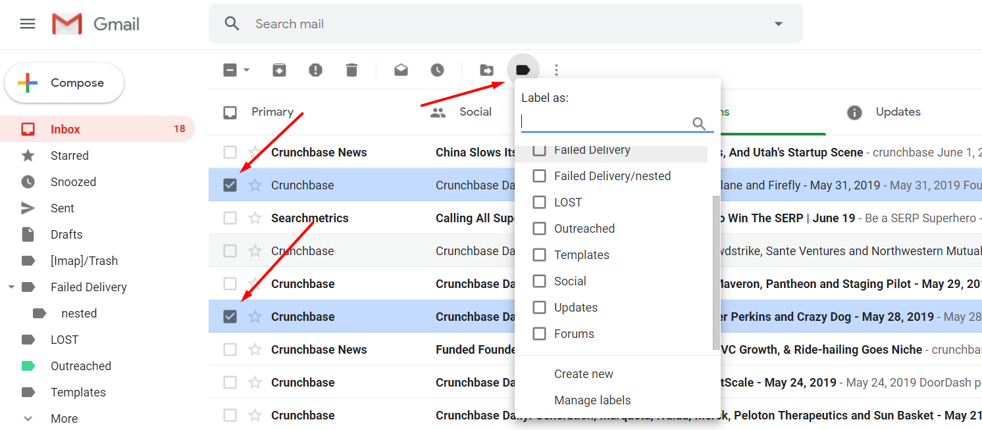This screenshot has height=430, width=982.
Task: Mark selected emails as read
Action: 401,70
